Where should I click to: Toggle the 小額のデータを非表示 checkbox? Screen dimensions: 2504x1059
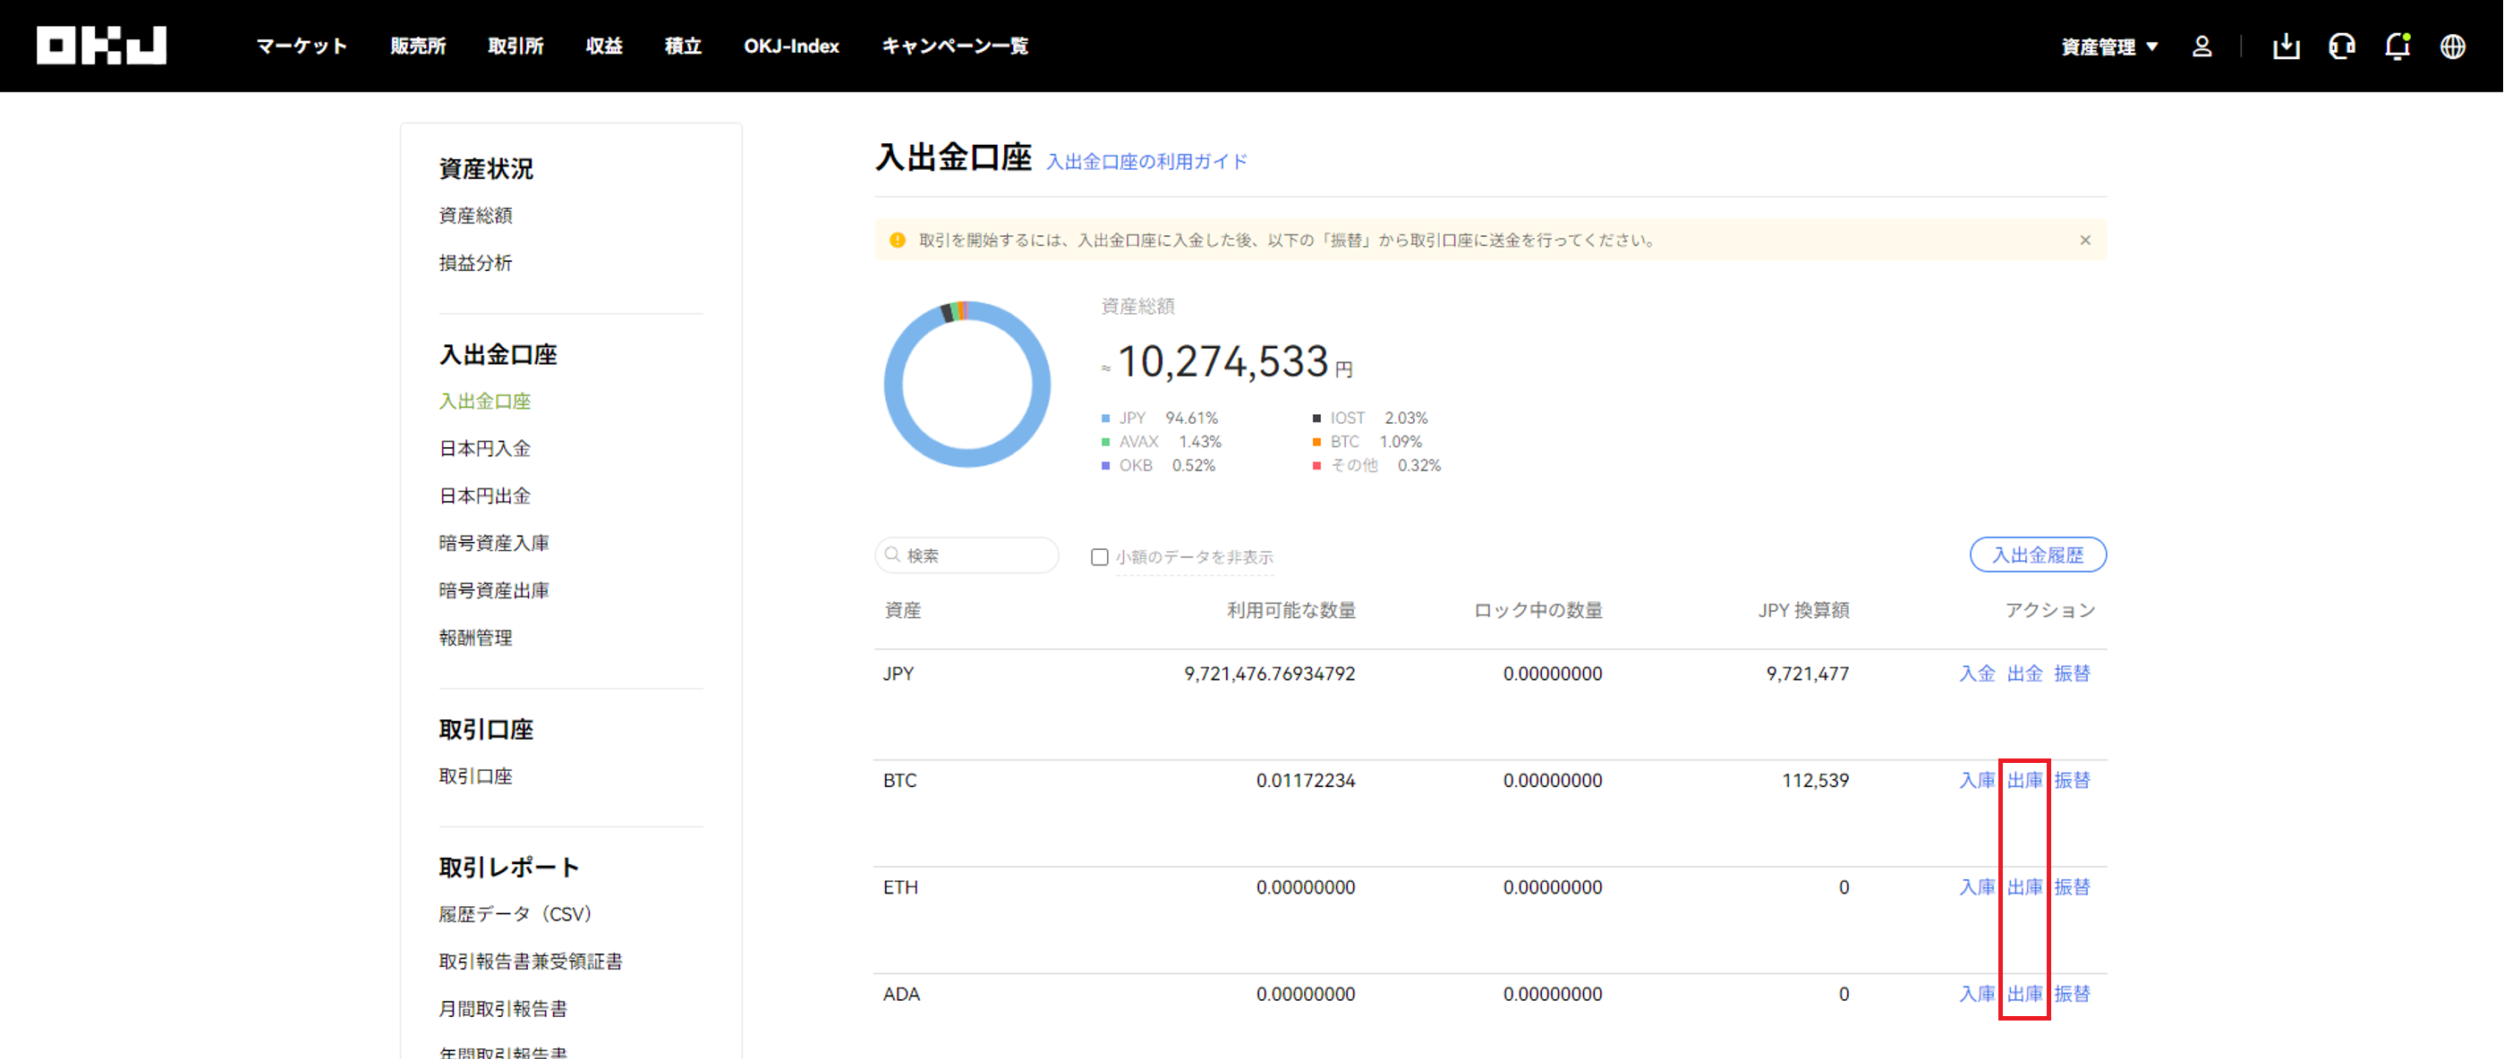click(x=1098, y=556)
